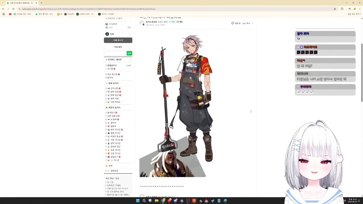
Task: Open the YouTube bookmark
Action: pyautogui.click(x=10, y=14)
